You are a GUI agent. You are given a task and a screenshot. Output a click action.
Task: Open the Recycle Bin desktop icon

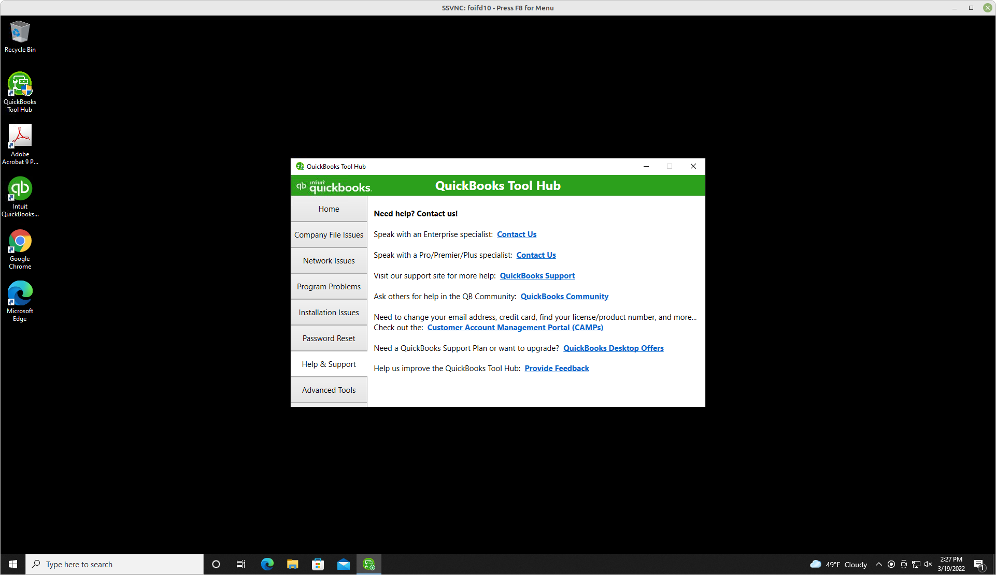tap(20, 37)
